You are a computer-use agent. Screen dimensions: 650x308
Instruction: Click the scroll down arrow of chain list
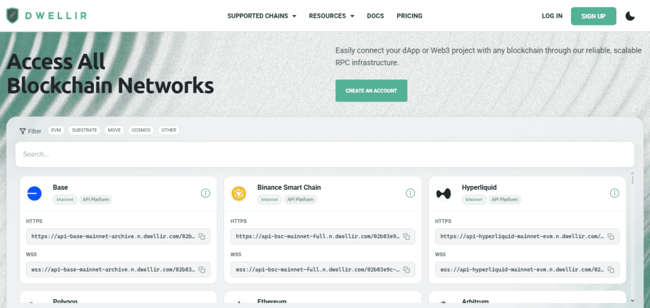[x=633, y=300]
